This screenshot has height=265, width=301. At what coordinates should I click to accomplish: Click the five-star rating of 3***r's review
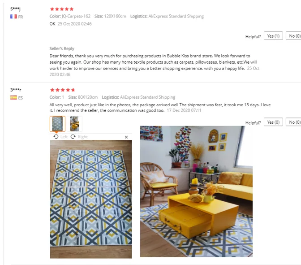point(62,90)
